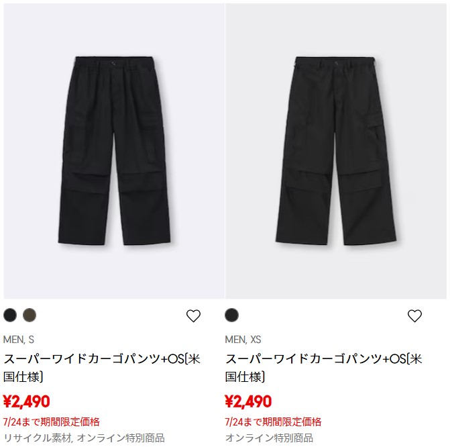This screenshot has height=447, width=450.
Task: Click left 7/24まで期間限定価格 notice
Action: [52, 422]
